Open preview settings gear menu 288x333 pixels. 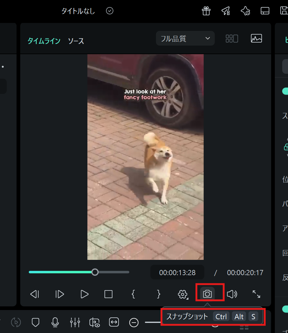click(183, 294)
